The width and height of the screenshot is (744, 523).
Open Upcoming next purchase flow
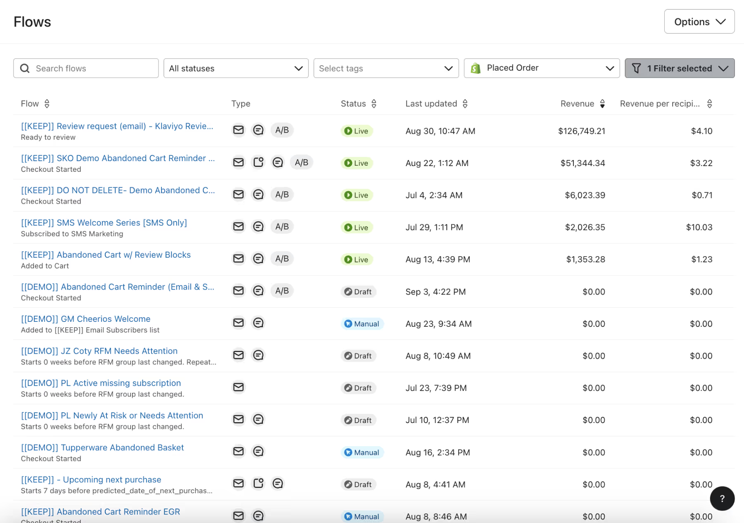coord(91,480)
